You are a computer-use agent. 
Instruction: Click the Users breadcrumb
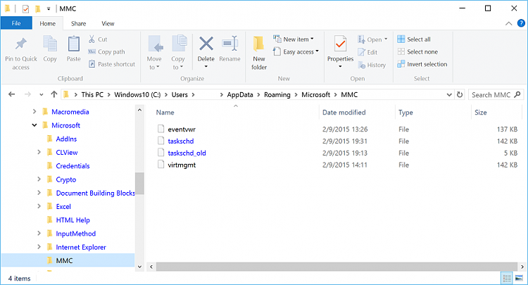tap(180, 95)
